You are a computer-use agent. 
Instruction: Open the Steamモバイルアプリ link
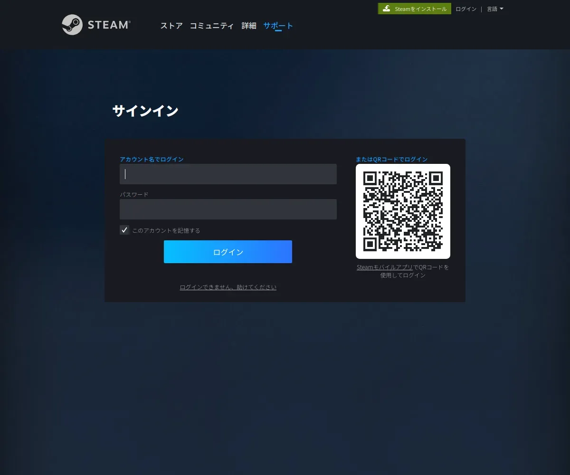pos(385,267)
